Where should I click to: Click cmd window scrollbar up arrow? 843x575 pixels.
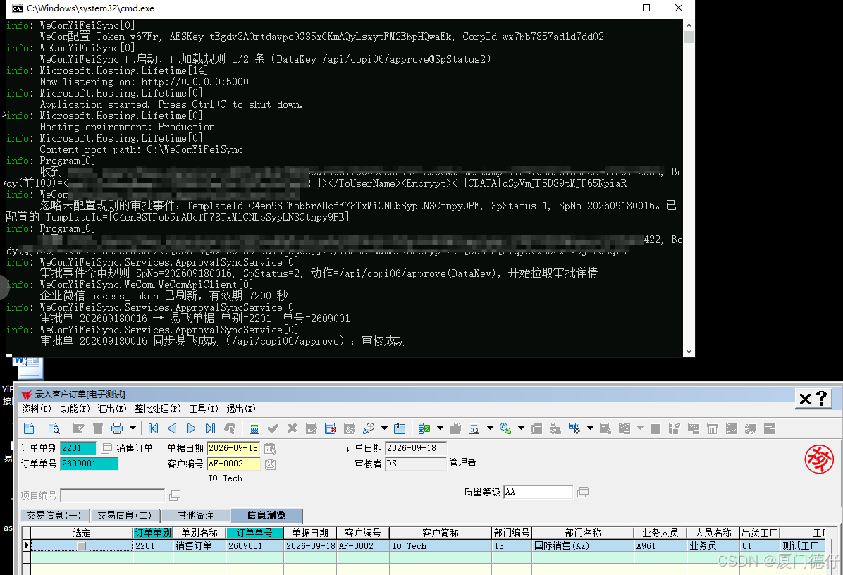(x=689, y=25)
